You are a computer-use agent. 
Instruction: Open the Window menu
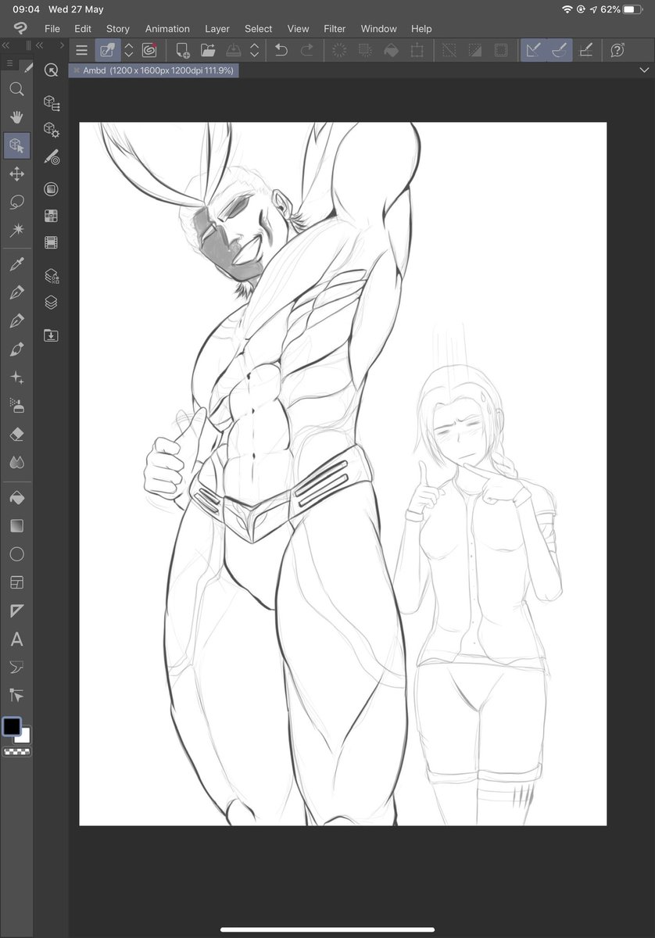click(379, 29)
